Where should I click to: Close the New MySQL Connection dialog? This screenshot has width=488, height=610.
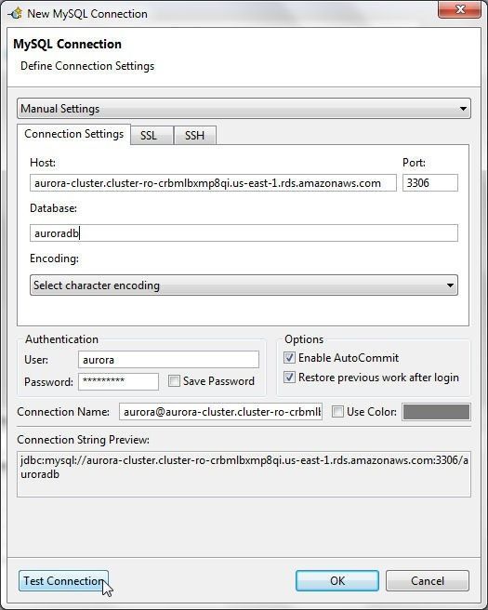point(459,9)
